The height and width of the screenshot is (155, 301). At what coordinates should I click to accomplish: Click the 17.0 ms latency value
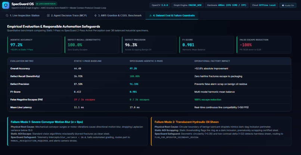[x=134, y=107]
